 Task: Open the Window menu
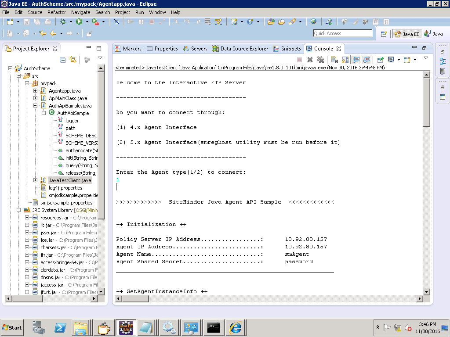[x=157, y=12]
